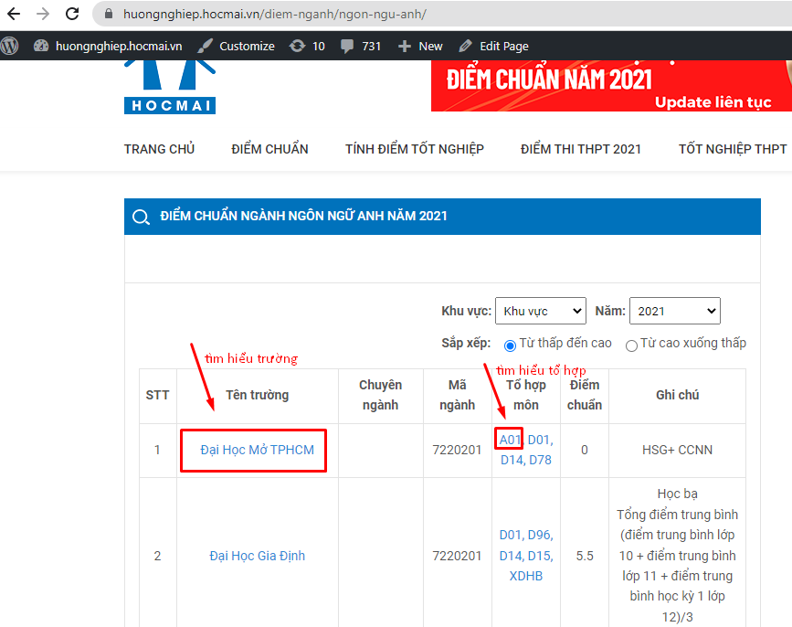This screenshot has height=627, width=792.
Task: Open TÍNH ĐIỂM TỐT NGHIỆP menu
Action: tap(414, 149)
